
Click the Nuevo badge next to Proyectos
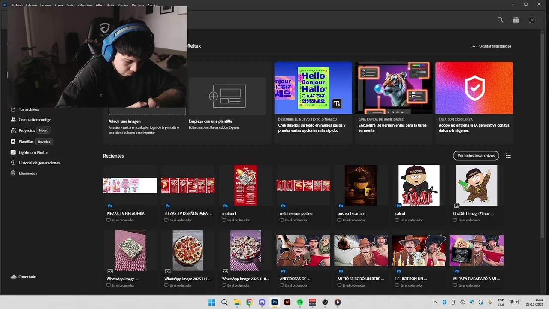[44, 130]
